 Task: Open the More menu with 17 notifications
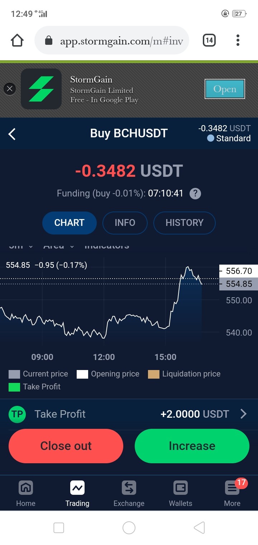point(232,493)
